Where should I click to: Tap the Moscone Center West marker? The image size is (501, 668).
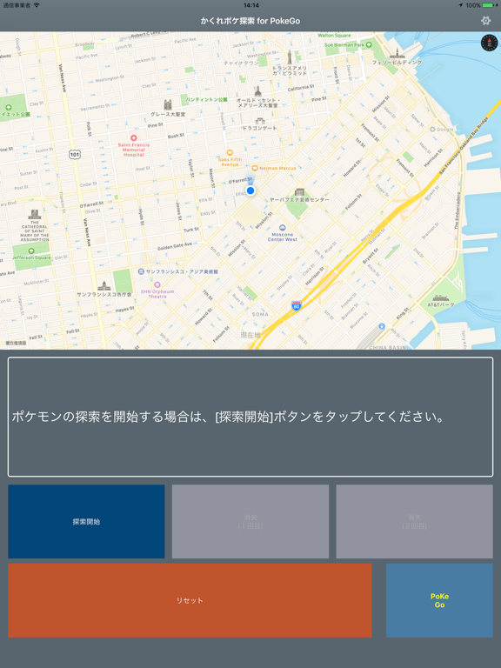[282, 228]
